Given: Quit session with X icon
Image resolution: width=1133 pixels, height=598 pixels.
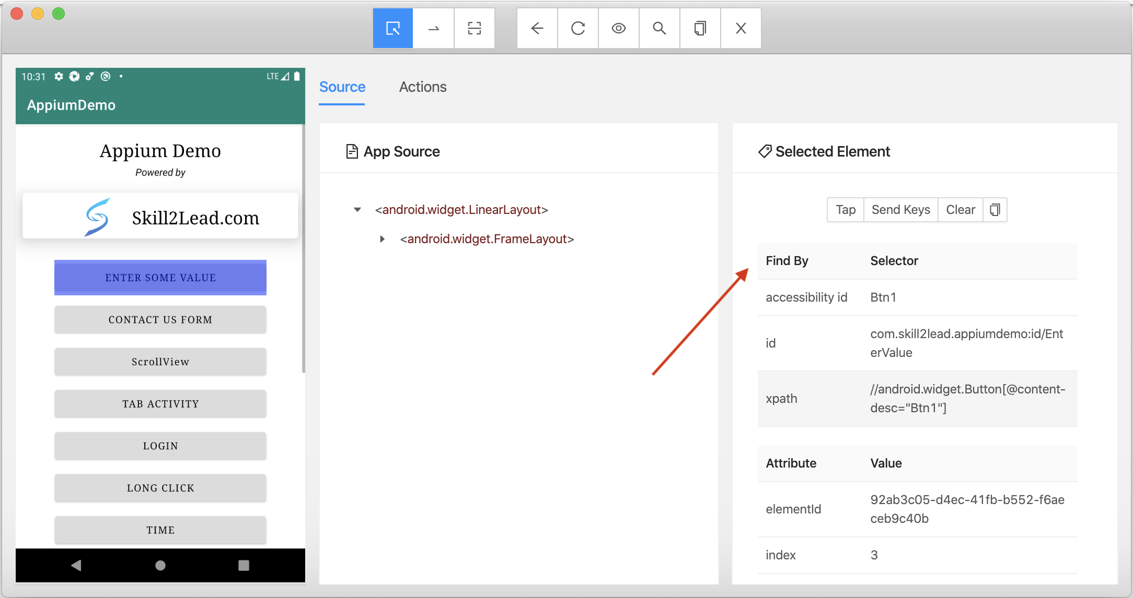Looking at the screenshot, I should click(x=741, y=28).
